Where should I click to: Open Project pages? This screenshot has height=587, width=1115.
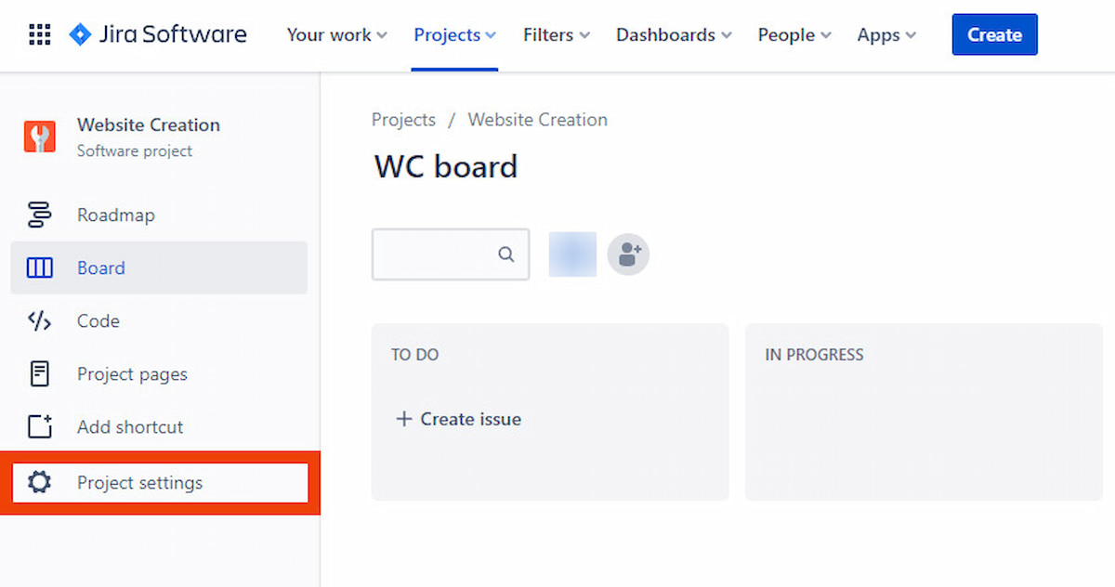pos(130,373)
